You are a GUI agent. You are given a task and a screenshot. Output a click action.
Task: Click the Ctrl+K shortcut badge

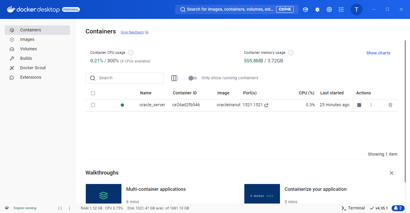coord(285,9)
